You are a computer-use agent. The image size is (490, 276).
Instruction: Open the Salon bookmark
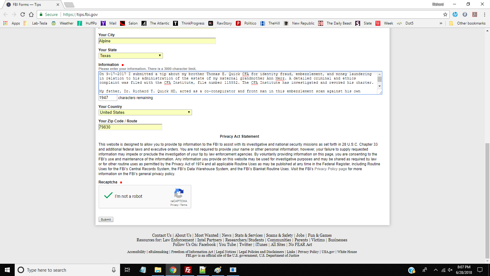point(129,23)
